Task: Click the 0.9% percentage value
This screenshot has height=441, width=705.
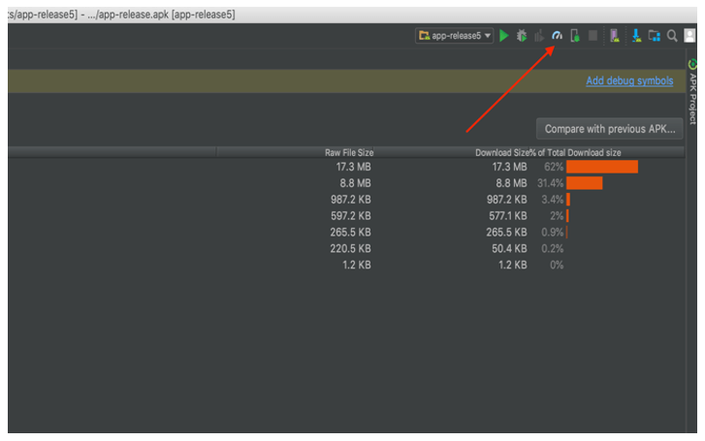Action: (552, 233)
